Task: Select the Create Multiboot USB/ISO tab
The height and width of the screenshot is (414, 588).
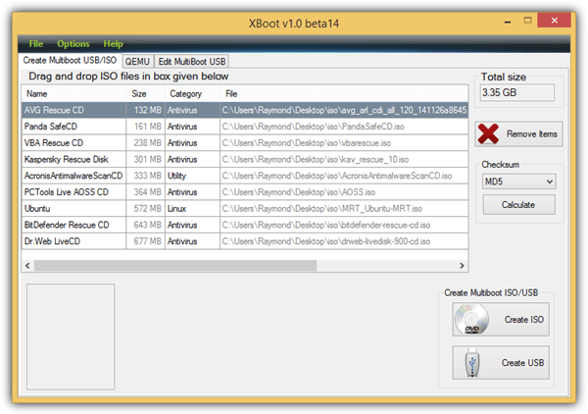Action: click(x=70, y=61)
